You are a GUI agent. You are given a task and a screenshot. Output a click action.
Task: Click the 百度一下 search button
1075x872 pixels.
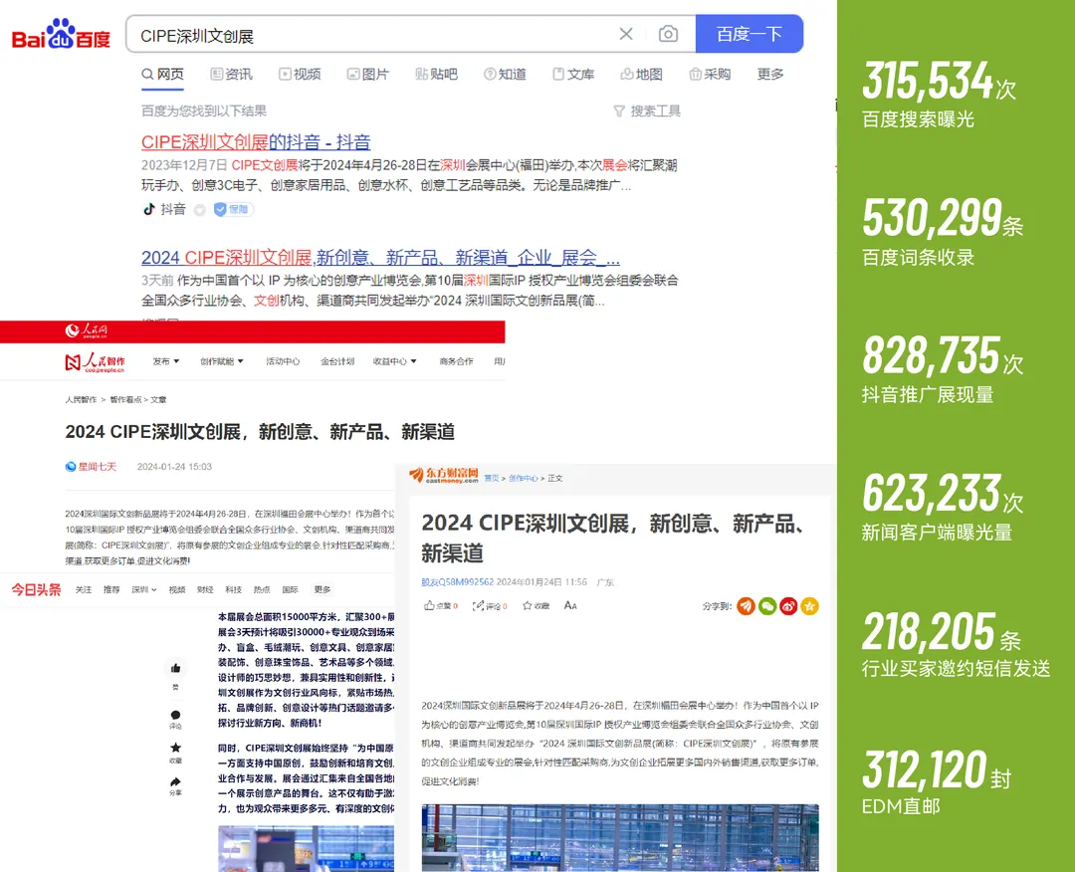click(x=750, y=34)
